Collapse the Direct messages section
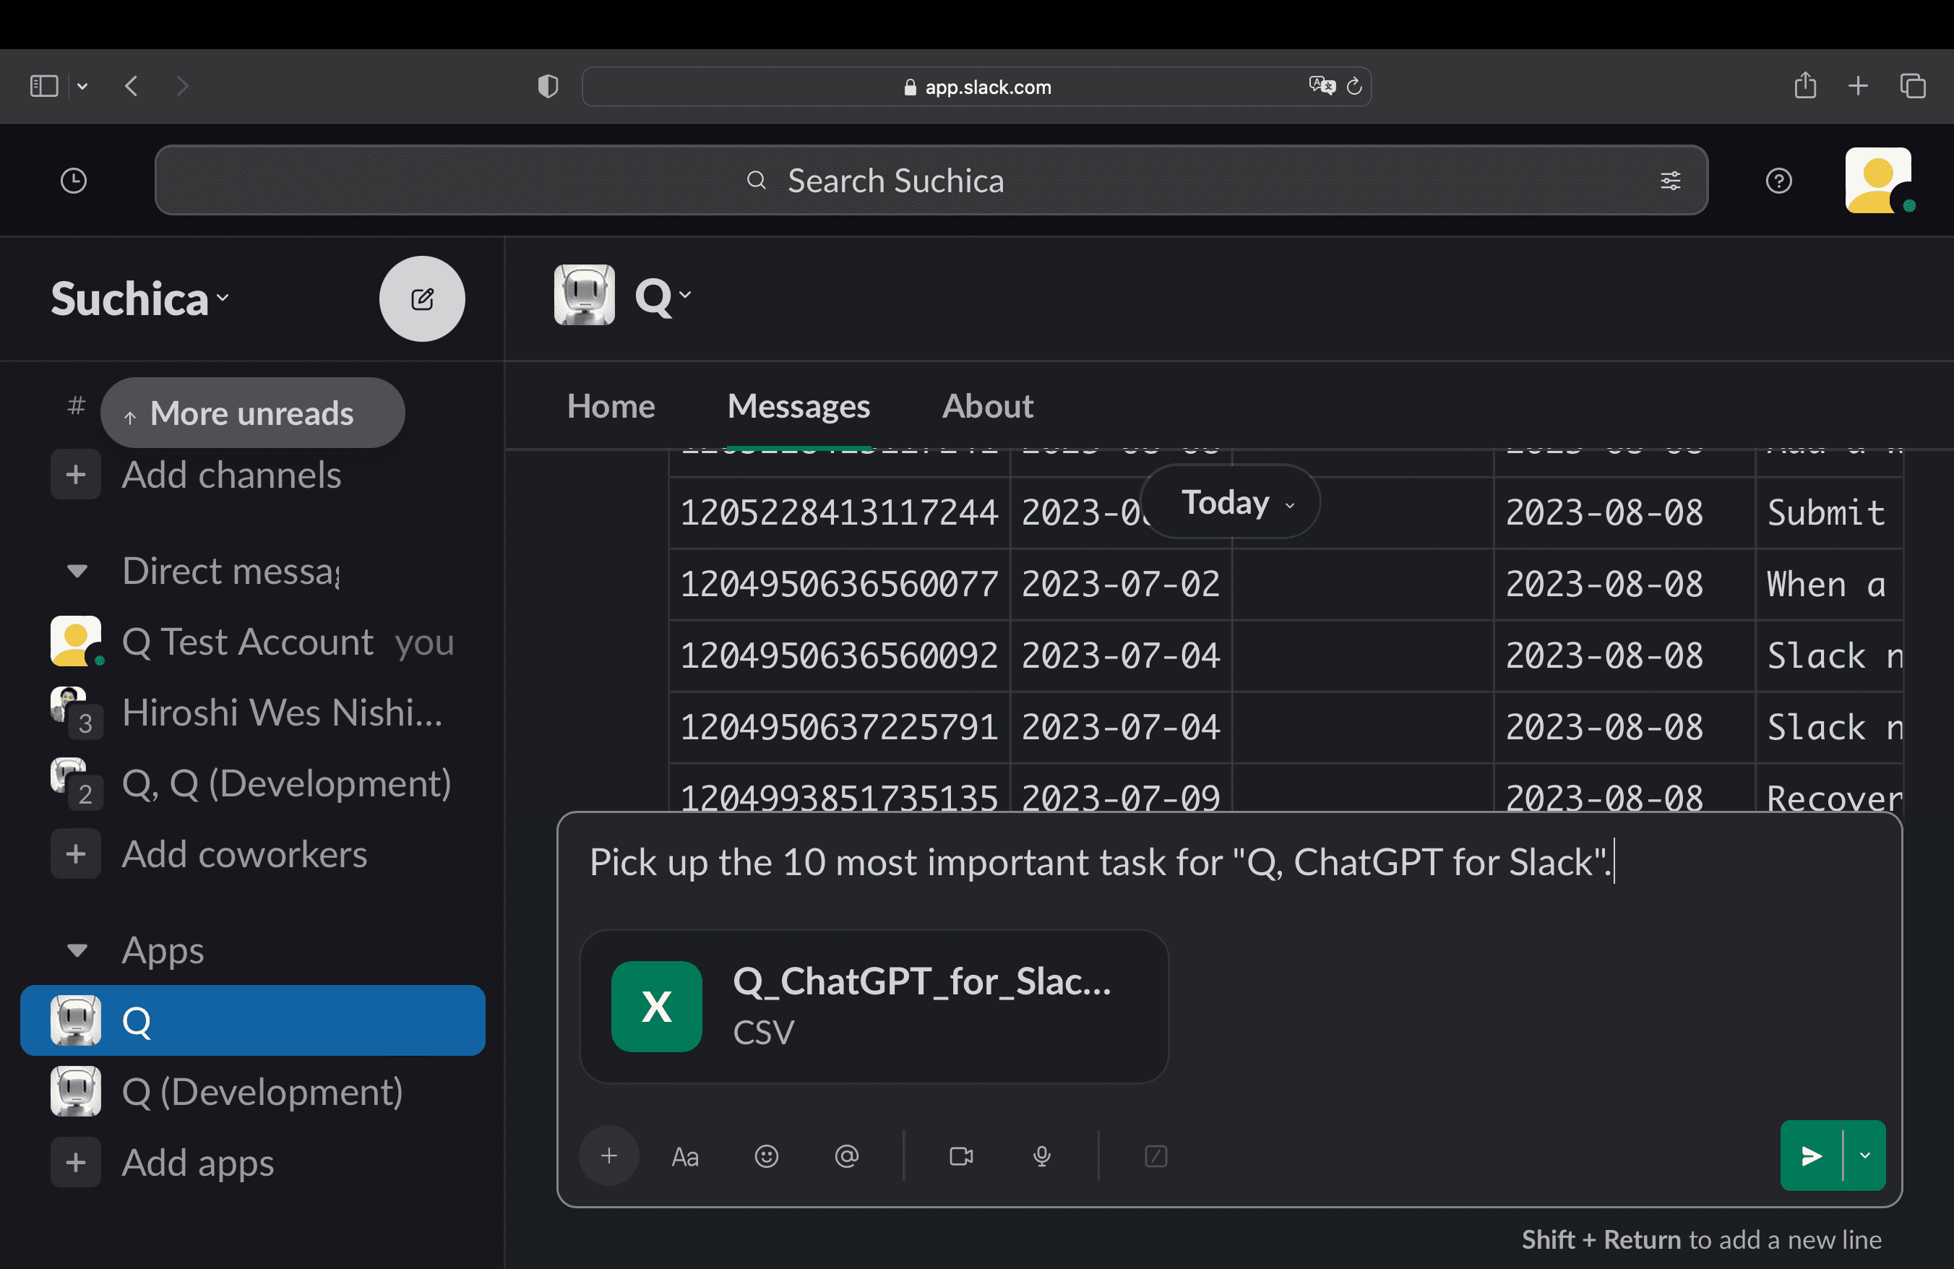1954x1269 pixels. coord(77,572)
